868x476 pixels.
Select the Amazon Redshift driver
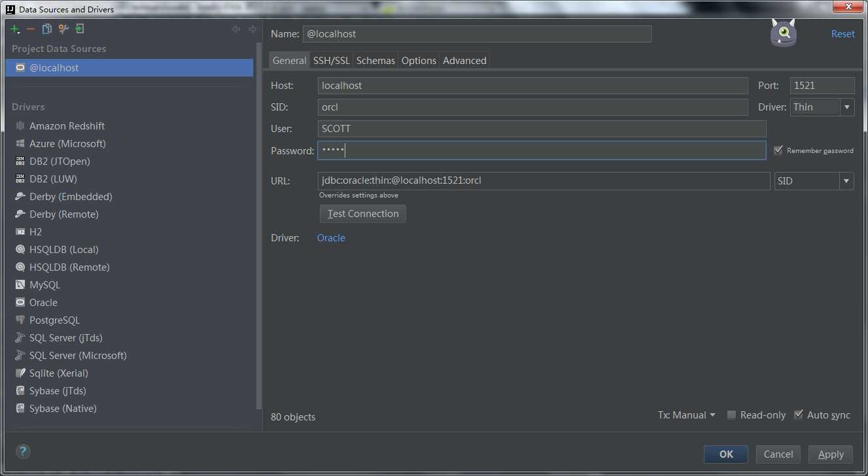[67, 126]
